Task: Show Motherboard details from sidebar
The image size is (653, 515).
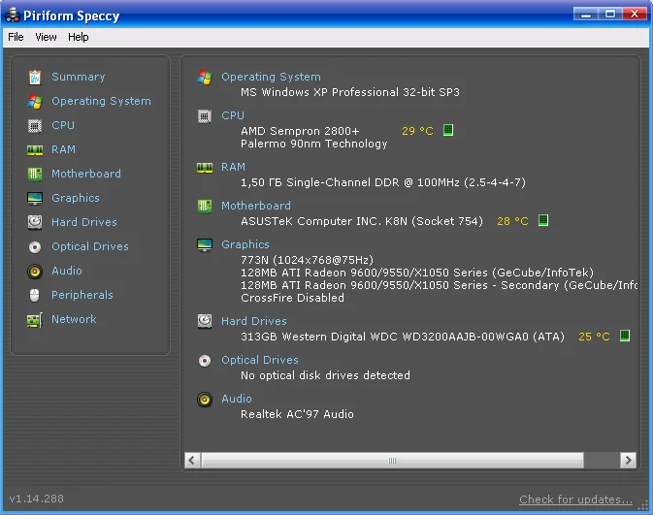Action: [86, 174]
